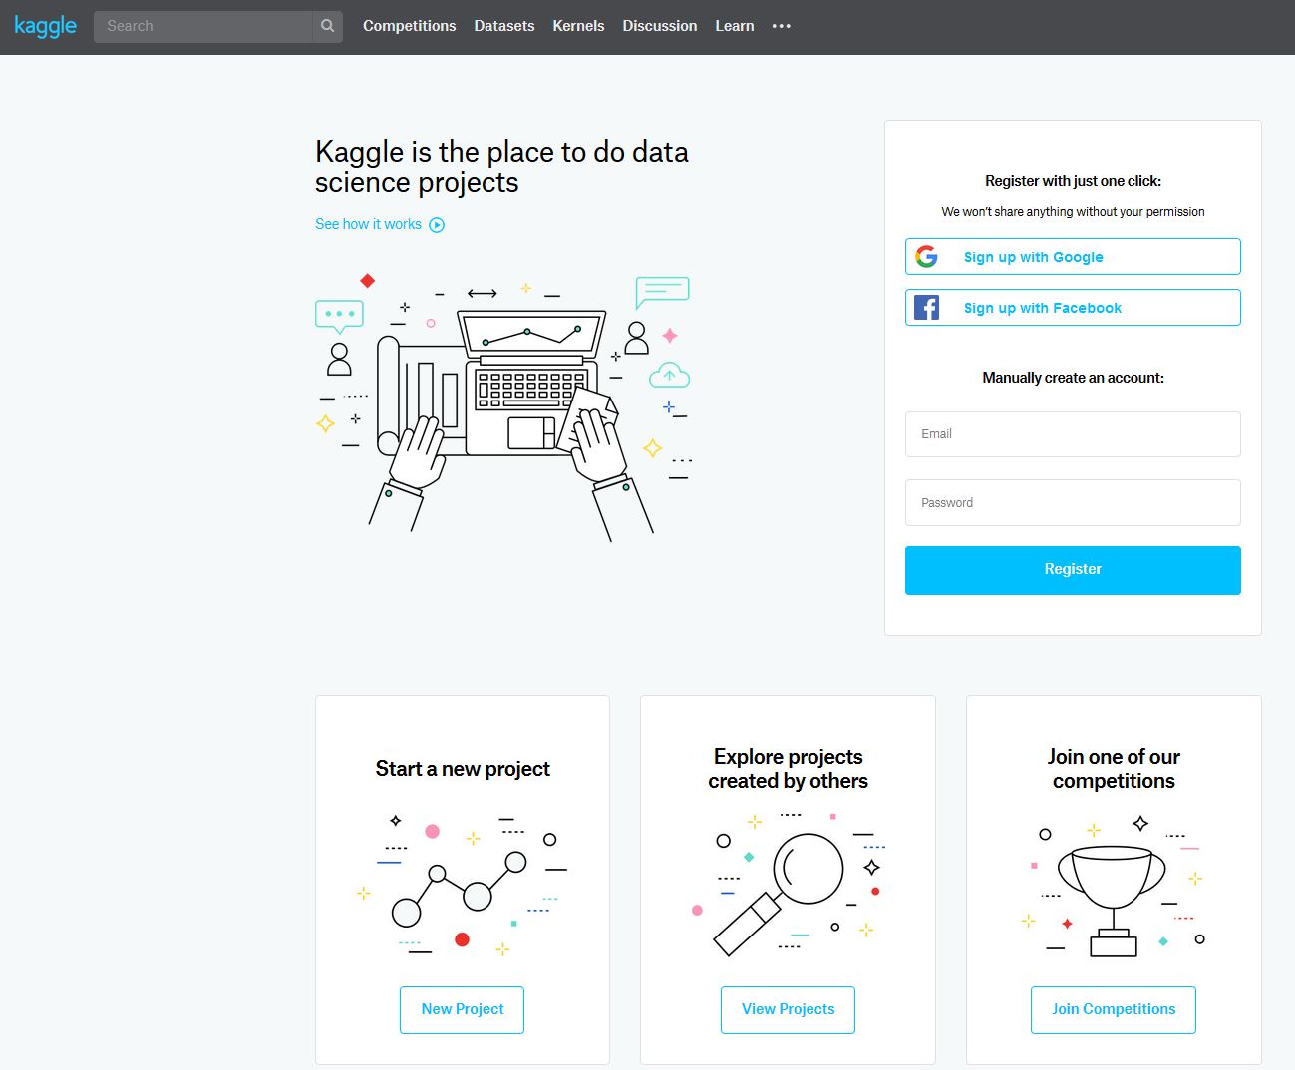This screenshot has width=1295, height=1070.
Task: Click the trophy illustration
Action: pos(1114,887)
